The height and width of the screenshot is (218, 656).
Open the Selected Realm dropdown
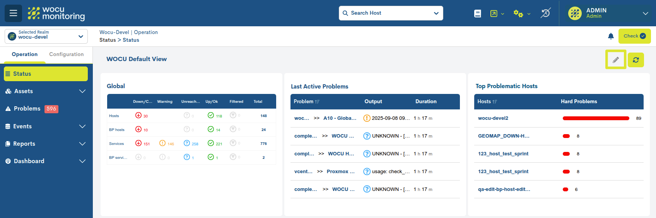(x=46, y=36)
